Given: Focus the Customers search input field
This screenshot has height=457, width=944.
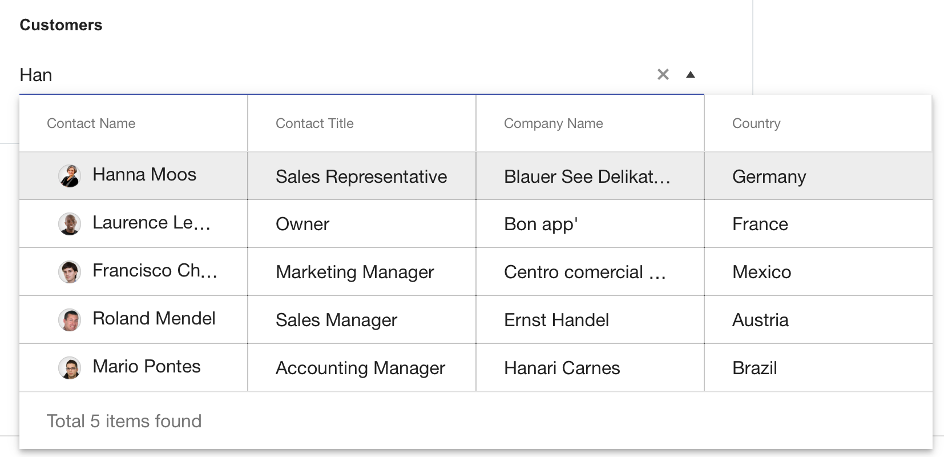Looking at the screenshot, I should pos(331,75).
